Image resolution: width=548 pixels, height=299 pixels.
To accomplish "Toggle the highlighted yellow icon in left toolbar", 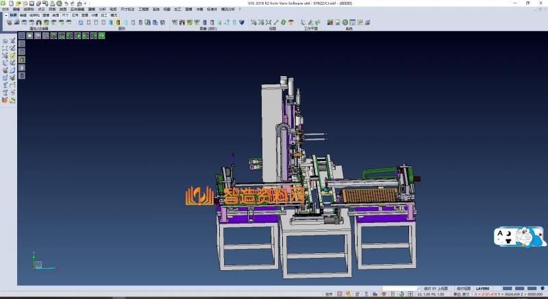I will pyautogui.click(x=21, y=60).
